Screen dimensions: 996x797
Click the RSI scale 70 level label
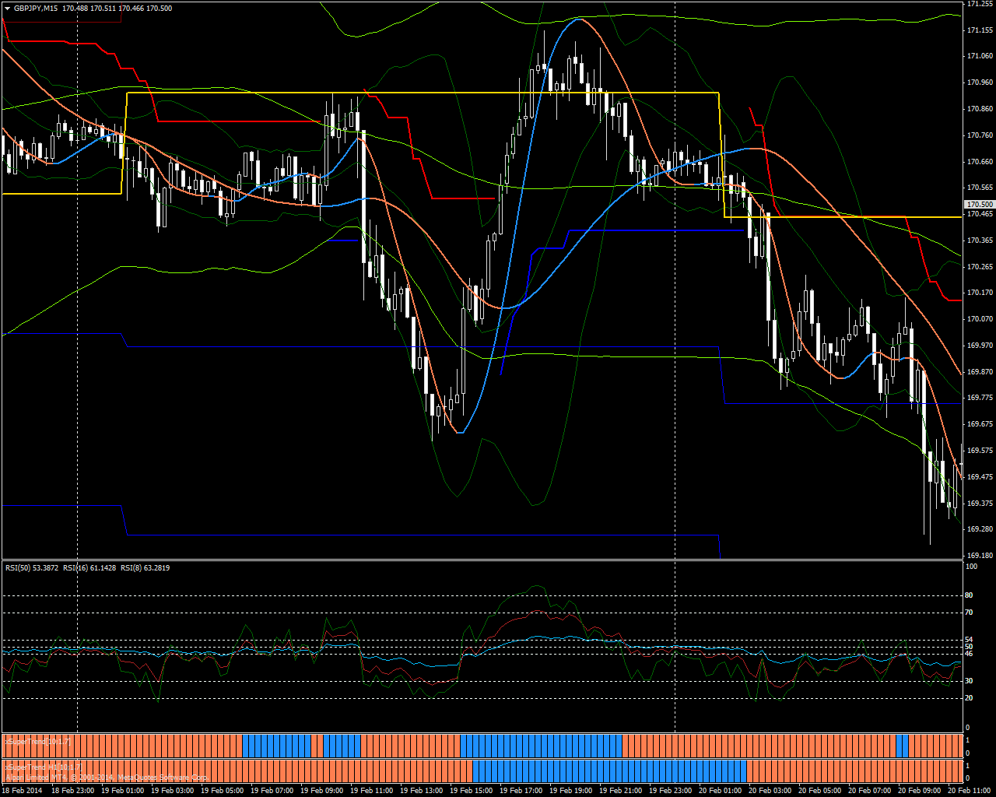[x=970, y=613]
